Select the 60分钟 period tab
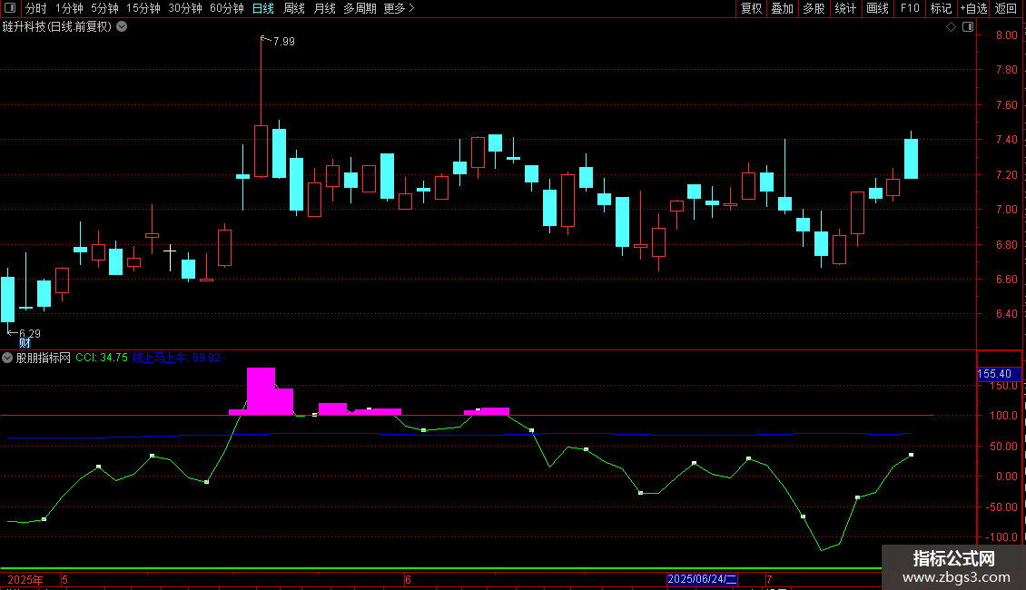 pos(227,8)
